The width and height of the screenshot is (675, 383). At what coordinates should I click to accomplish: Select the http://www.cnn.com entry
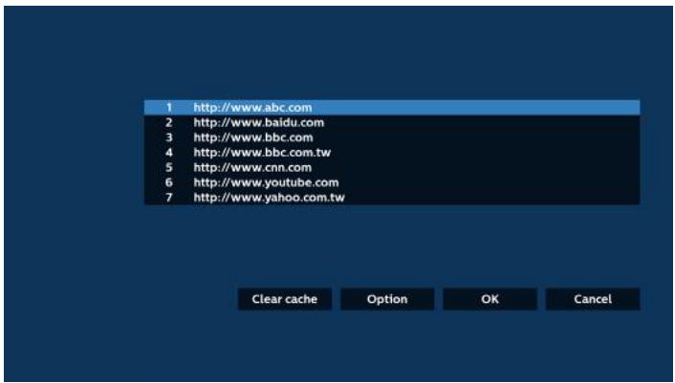click(392, 168)
